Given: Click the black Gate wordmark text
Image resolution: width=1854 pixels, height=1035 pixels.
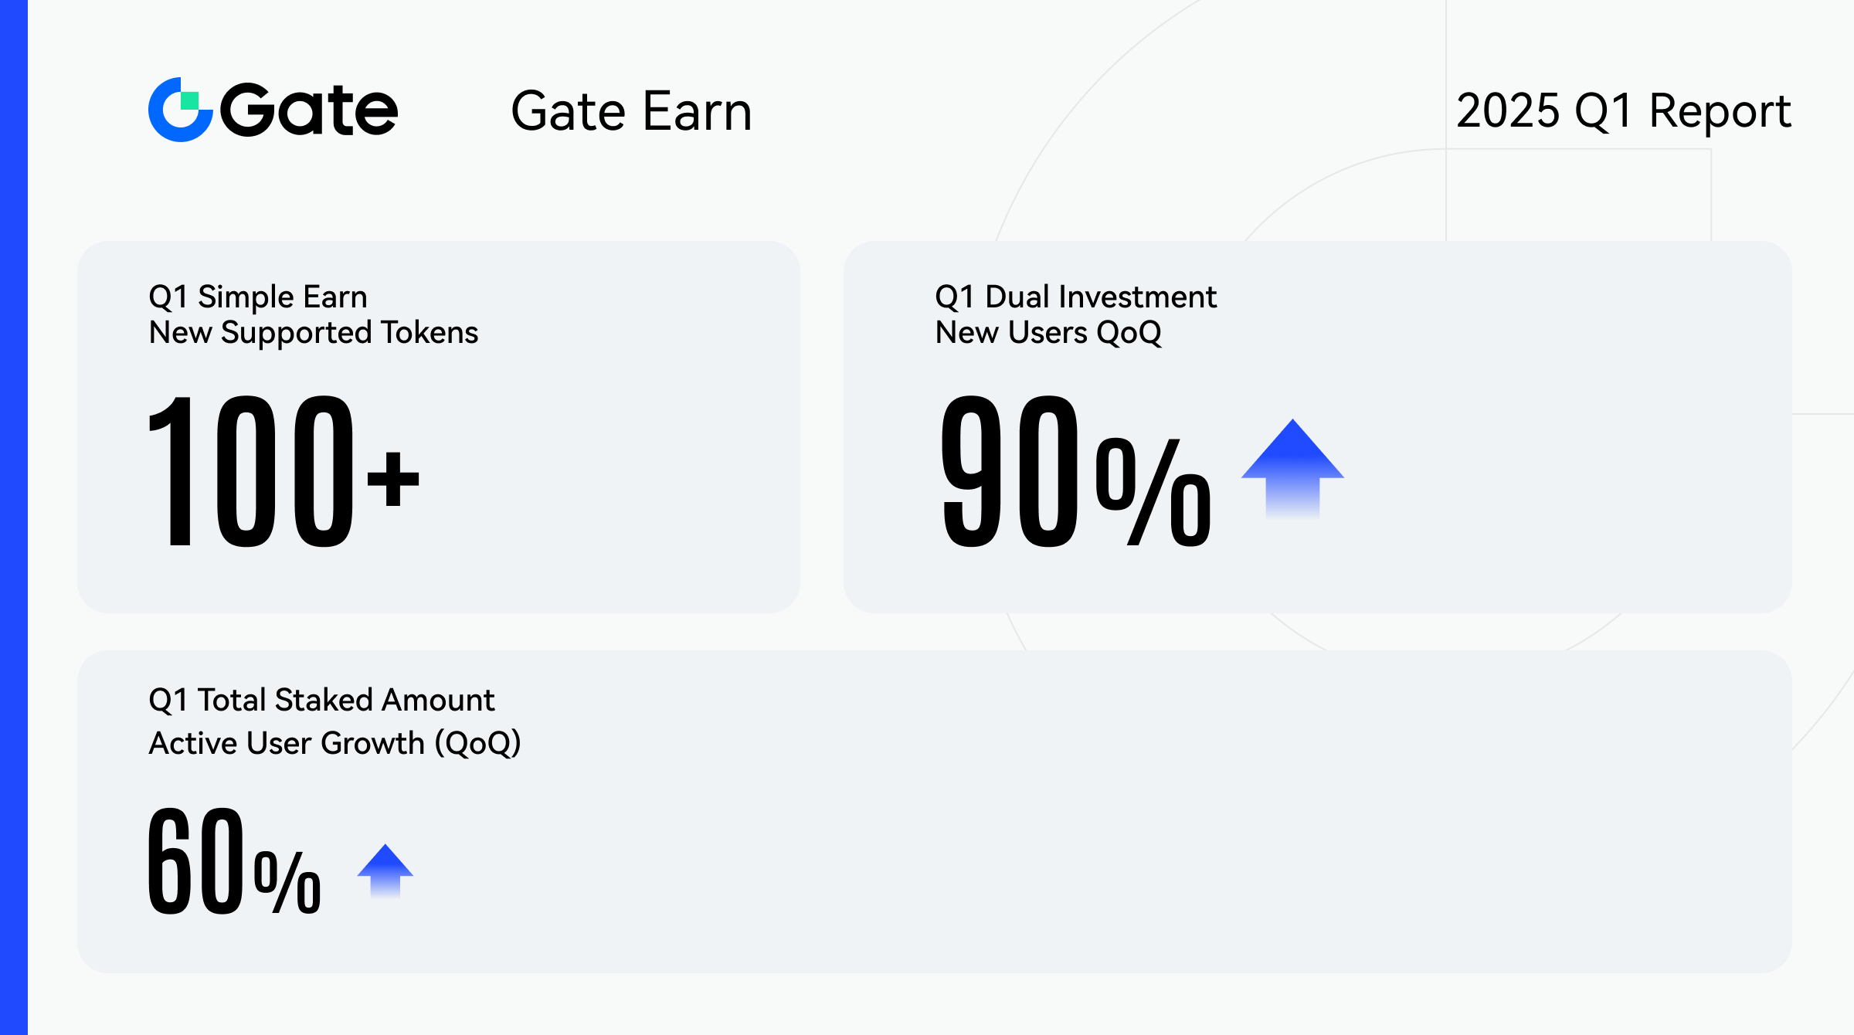Looking at the screenshot, I should (x=309, y=110).
